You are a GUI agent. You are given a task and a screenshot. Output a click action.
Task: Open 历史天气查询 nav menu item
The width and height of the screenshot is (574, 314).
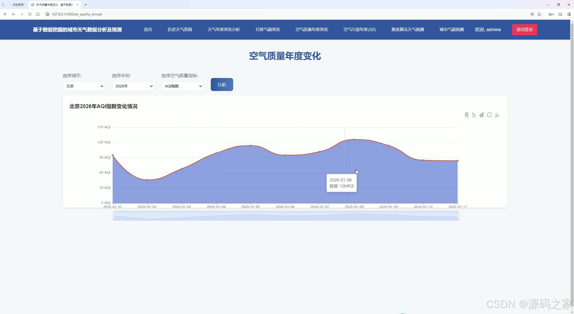pyautogui.click(x=180, y=30)
